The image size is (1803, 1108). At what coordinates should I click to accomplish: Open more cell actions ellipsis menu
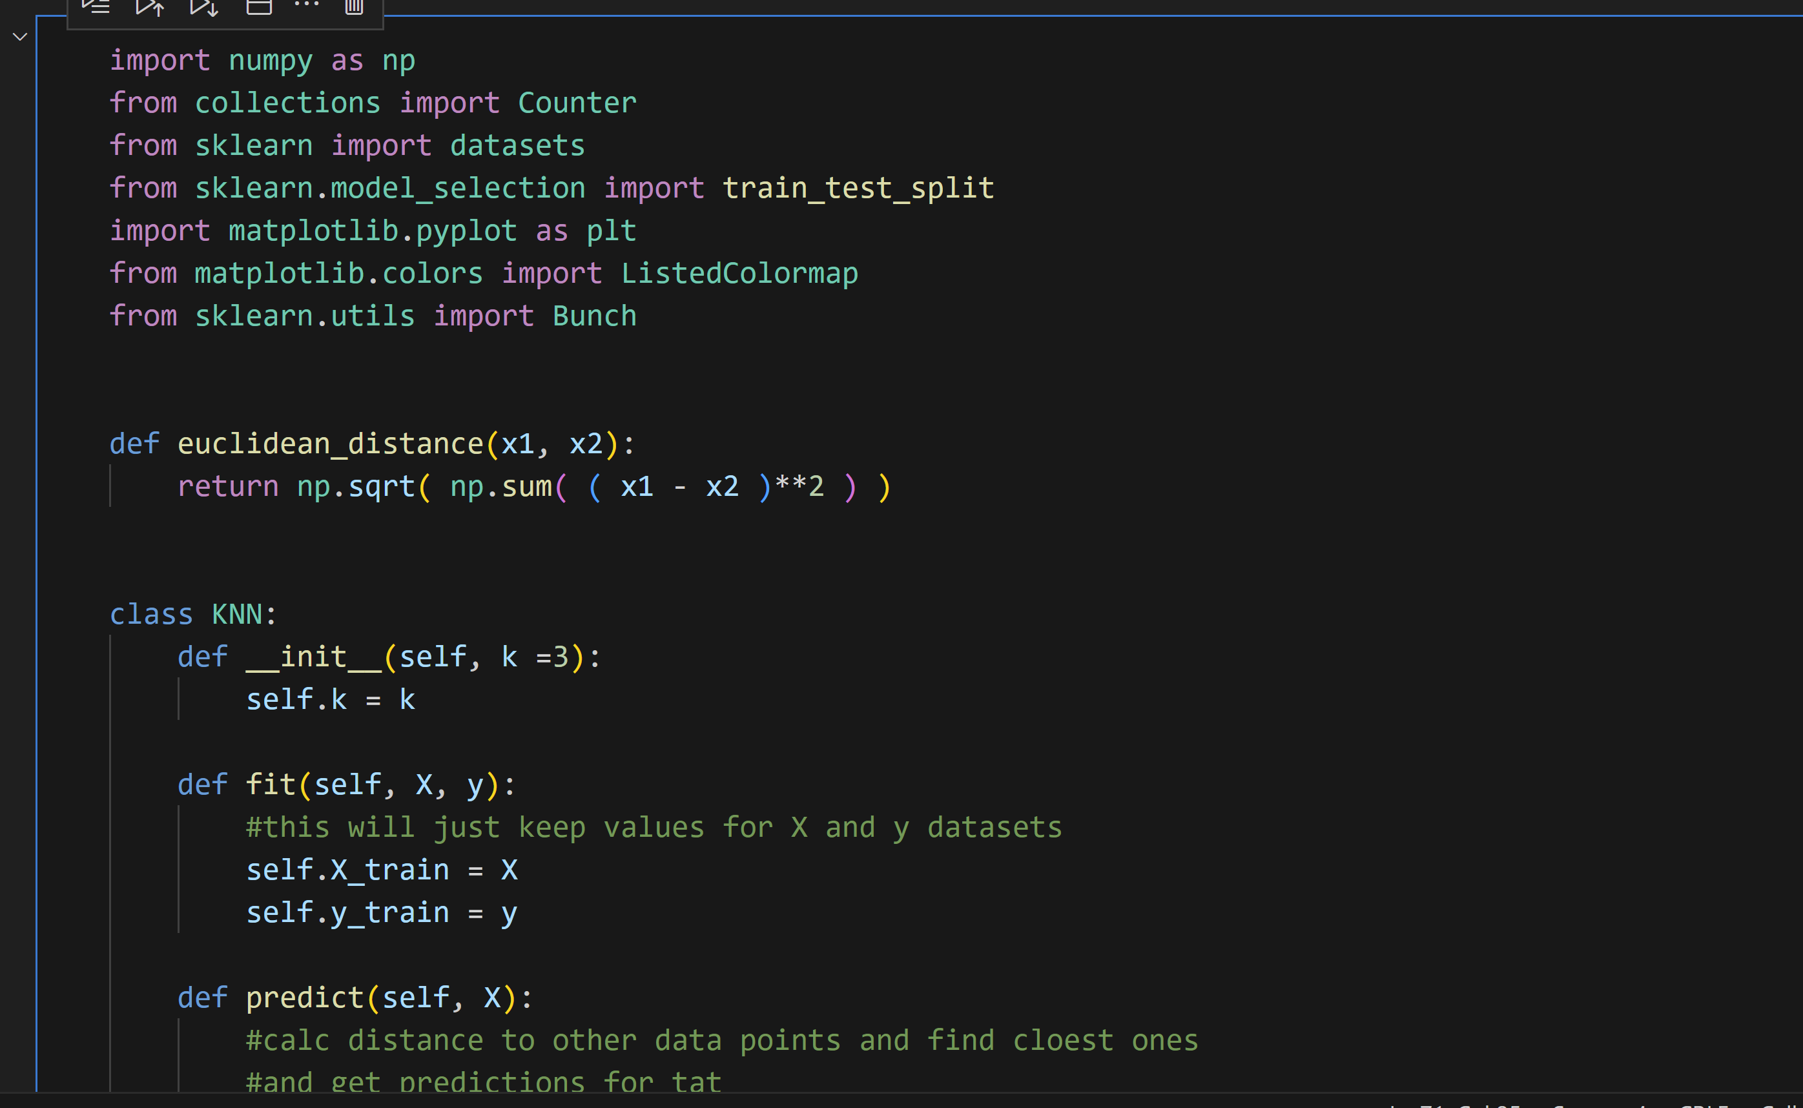306,6
